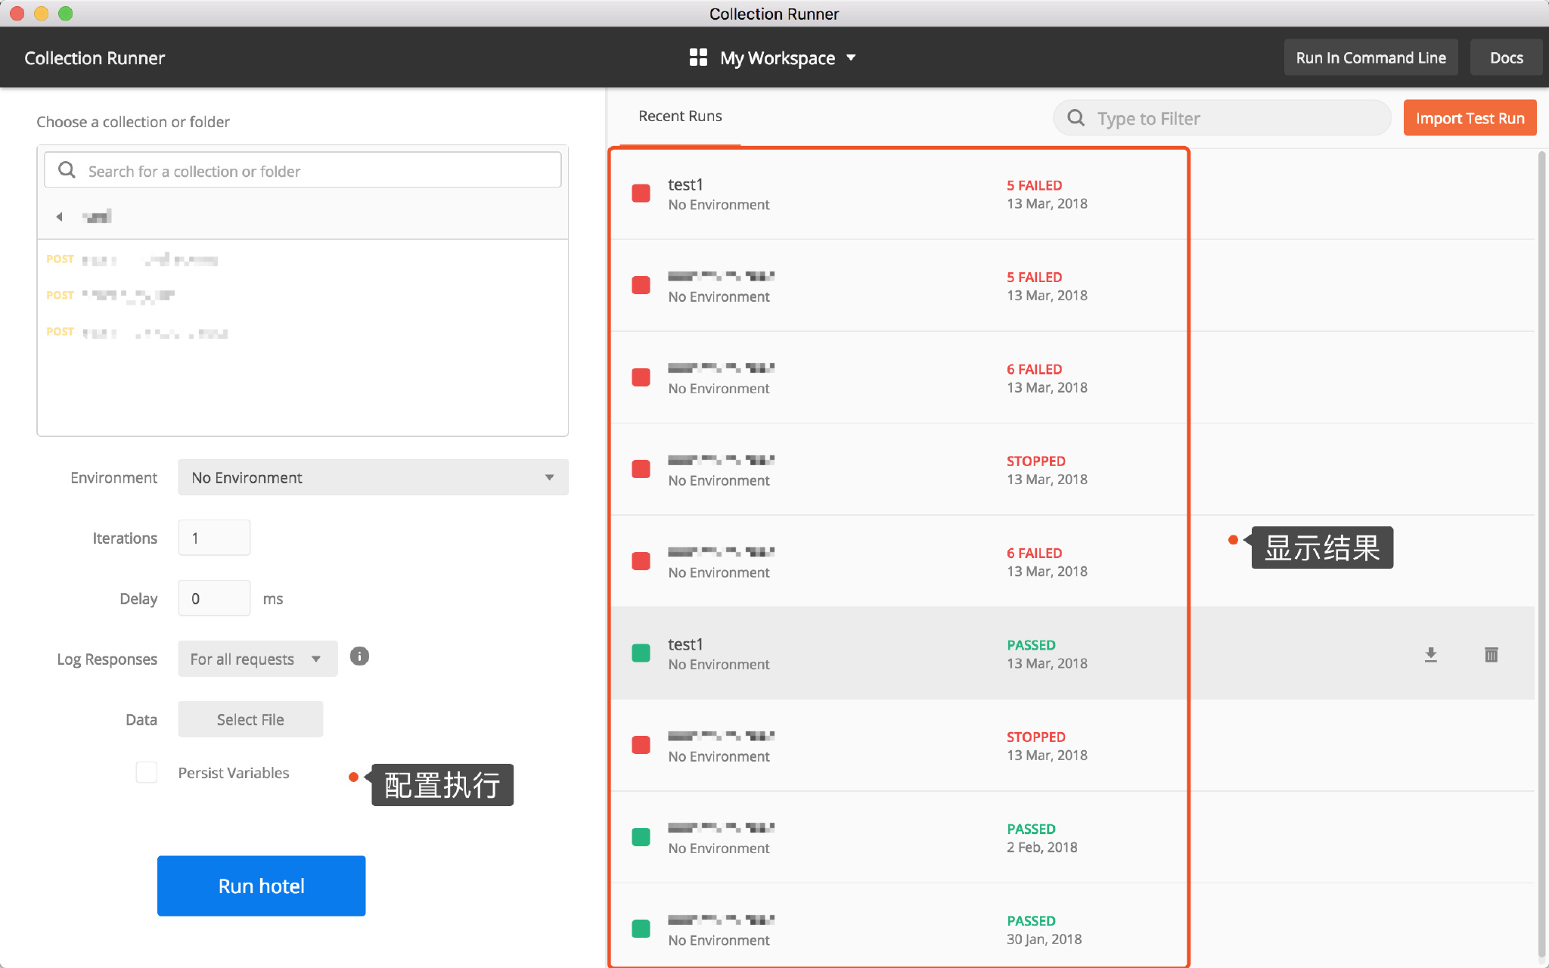
Task: Click the magnifier icon in the Type to Filter box
Action: click(x=1076, y=118)
